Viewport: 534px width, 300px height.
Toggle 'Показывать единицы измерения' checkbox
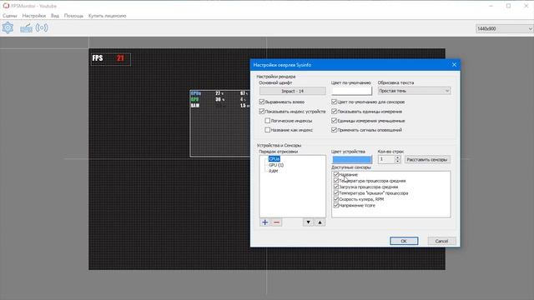click(x=334, y=111)
